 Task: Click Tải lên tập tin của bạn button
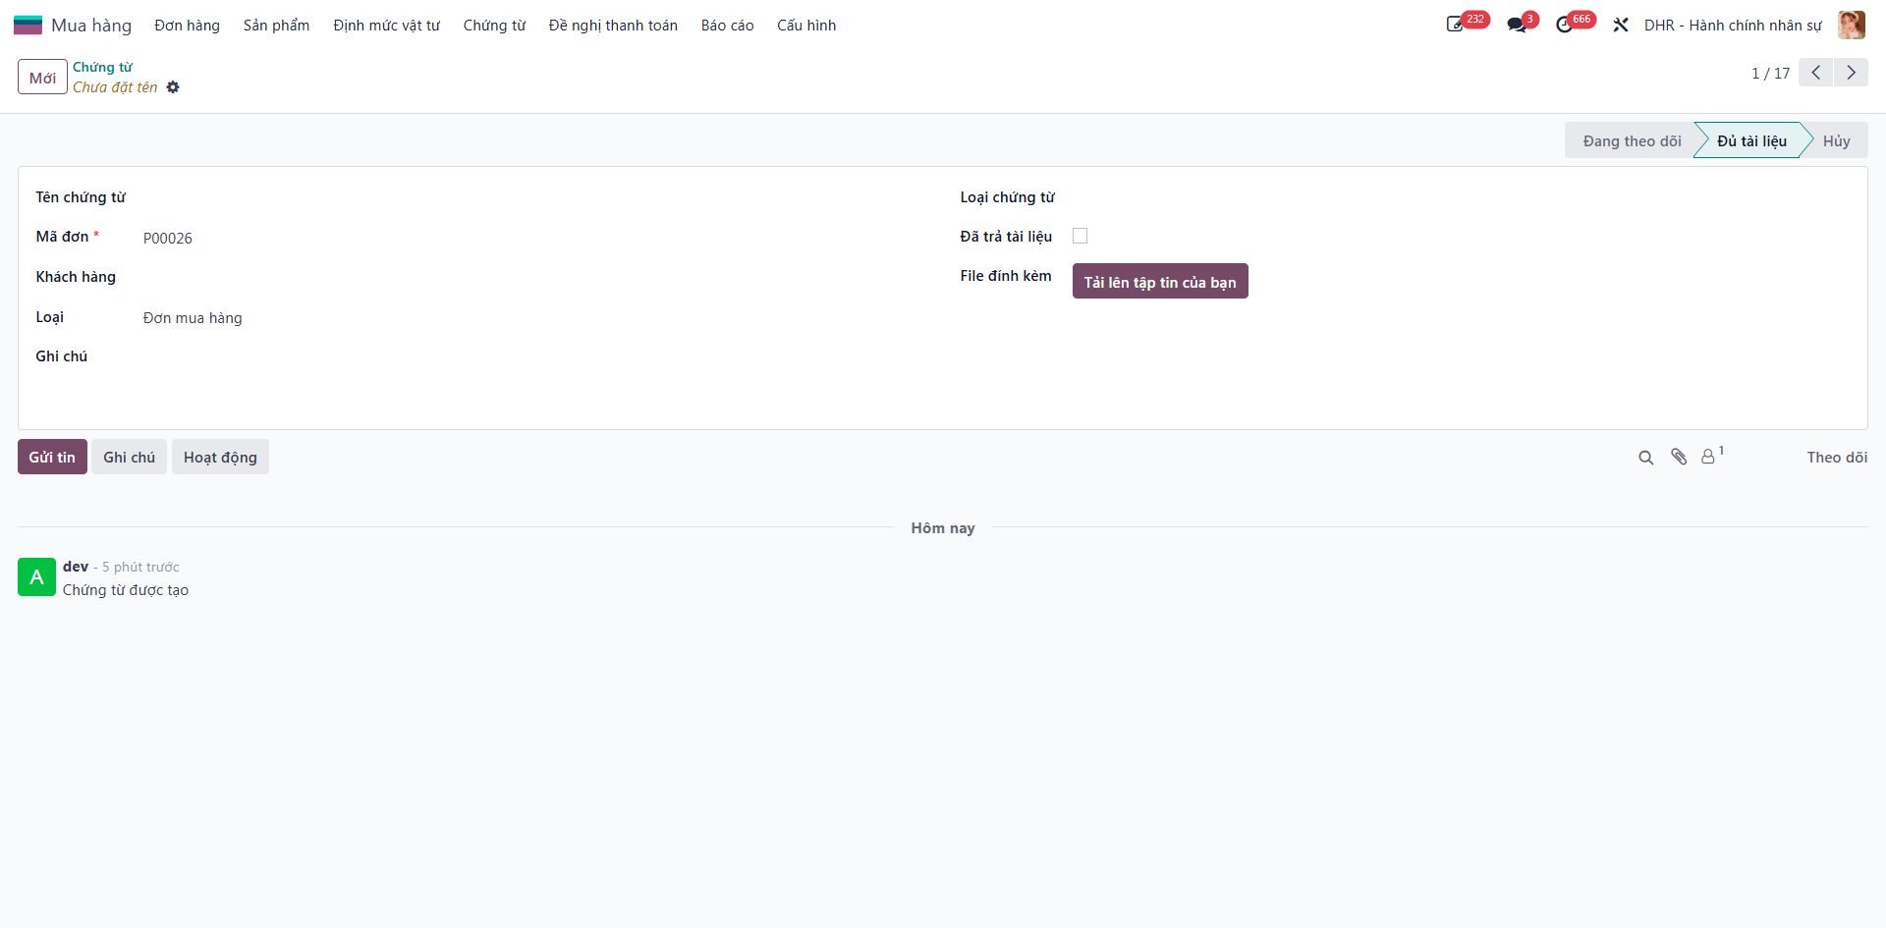[1160, 282]
